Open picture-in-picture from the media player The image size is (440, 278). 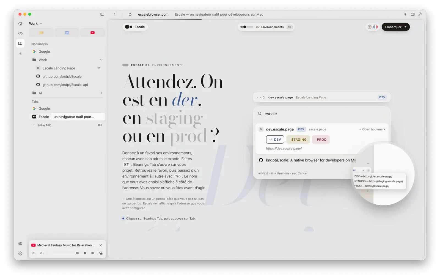(101, 253)
